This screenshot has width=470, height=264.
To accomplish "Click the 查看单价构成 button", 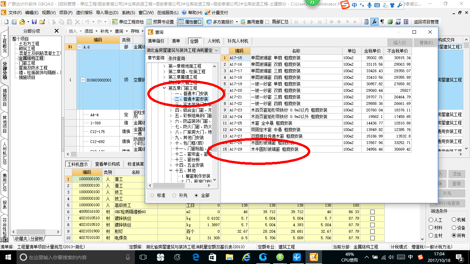I will 108,164.
